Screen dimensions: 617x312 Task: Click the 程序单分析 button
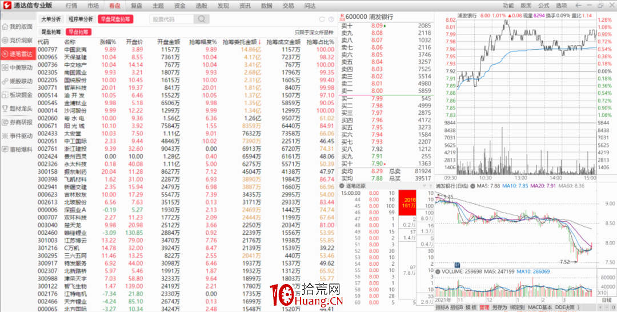[x=81, y=19]
